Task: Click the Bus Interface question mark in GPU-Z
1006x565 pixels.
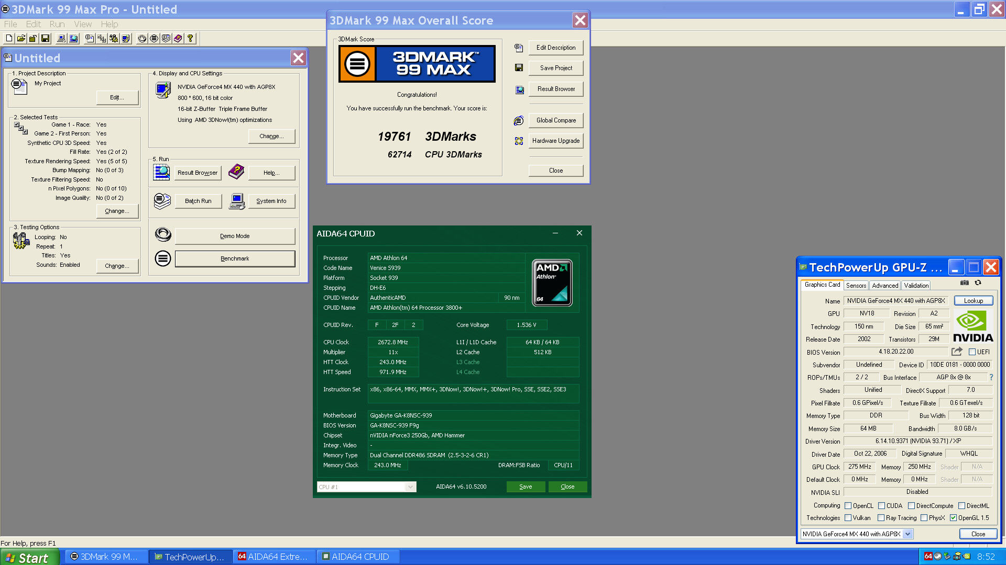Action: (991, 377)
